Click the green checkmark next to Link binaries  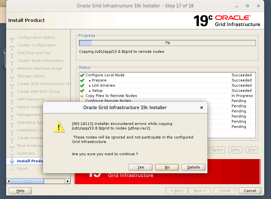pos(82,86)
